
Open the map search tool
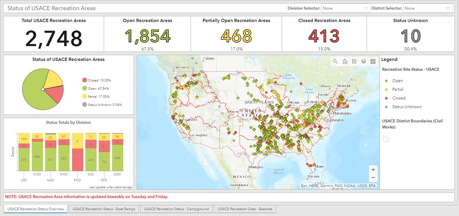coord(335,62)
